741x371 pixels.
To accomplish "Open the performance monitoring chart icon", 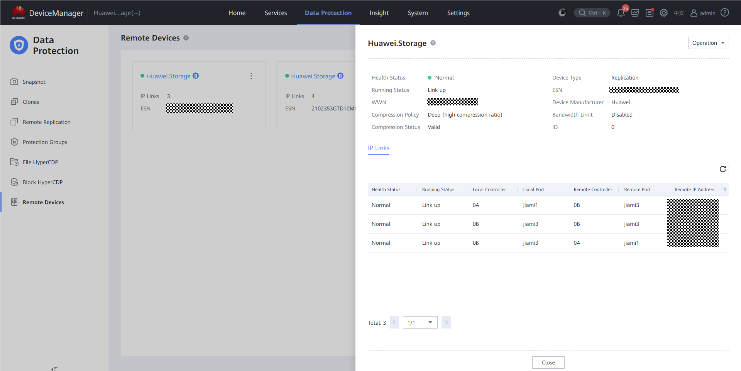I will point(635,13).
